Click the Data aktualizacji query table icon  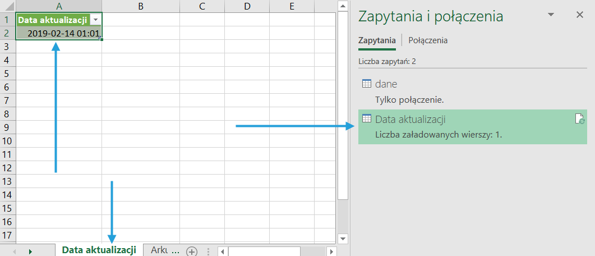tap(366, 118)
